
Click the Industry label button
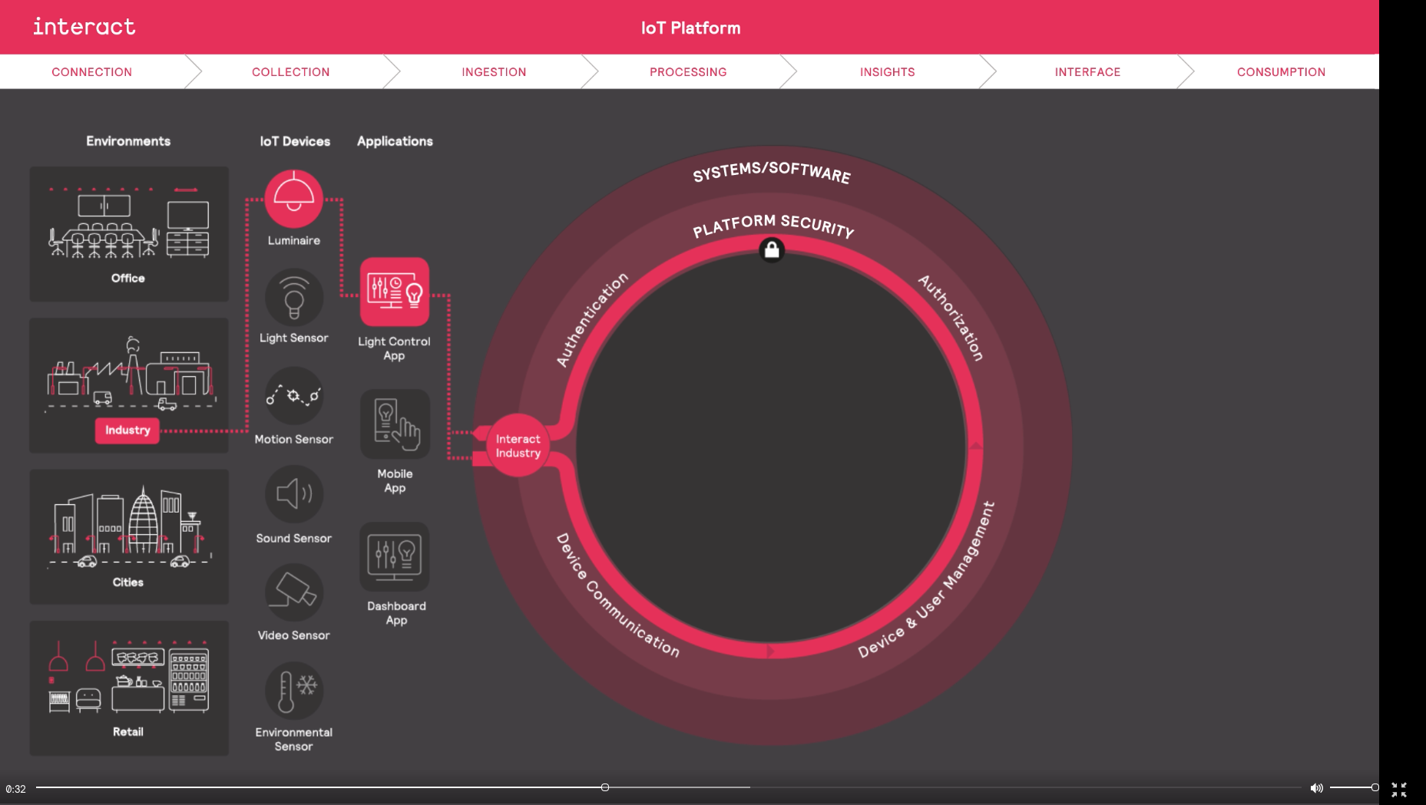127,431
